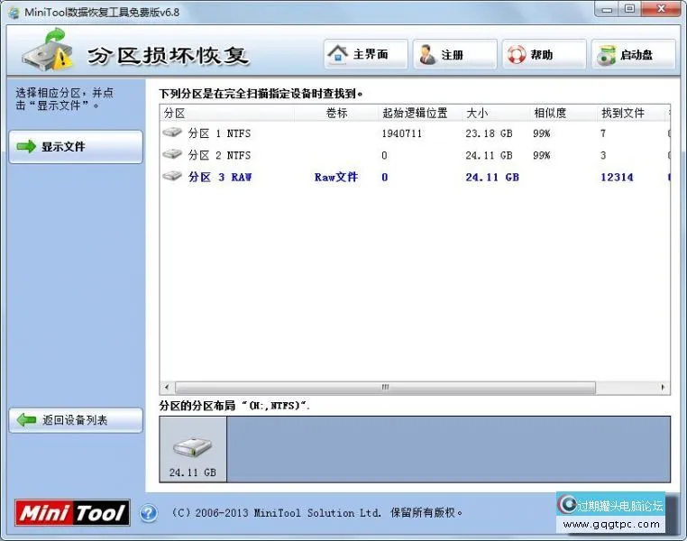
Task: Click the damaged partition recovery header icon
Action: (x=48, y=49)
